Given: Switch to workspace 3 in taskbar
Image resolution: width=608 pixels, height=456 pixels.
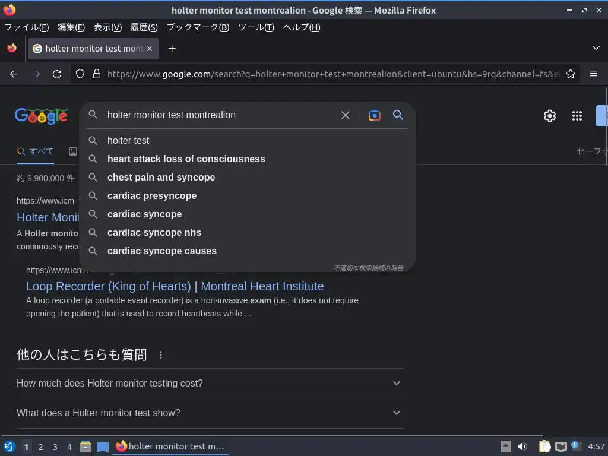Looking at the screenshot, I should (55, 447).
